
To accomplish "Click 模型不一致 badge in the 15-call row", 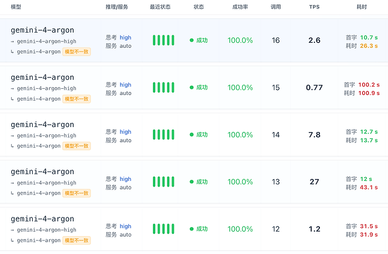I will tap(76, 99).
